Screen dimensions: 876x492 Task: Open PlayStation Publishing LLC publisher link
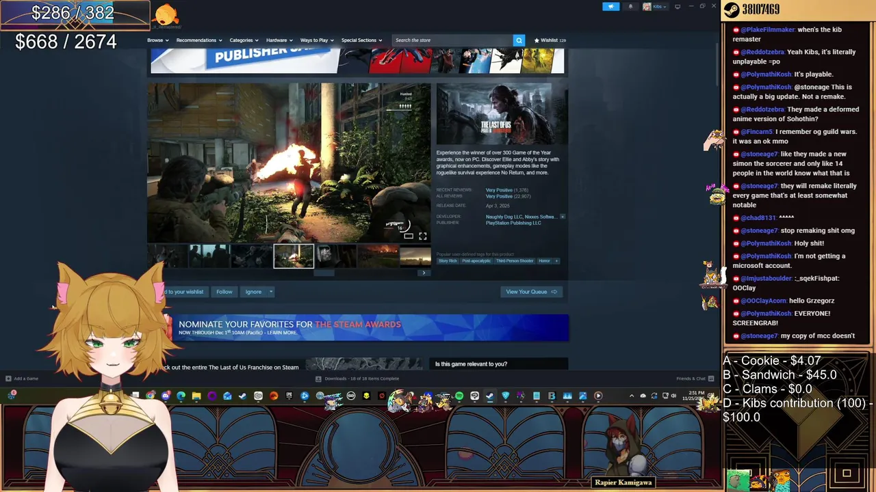point(513,223)
